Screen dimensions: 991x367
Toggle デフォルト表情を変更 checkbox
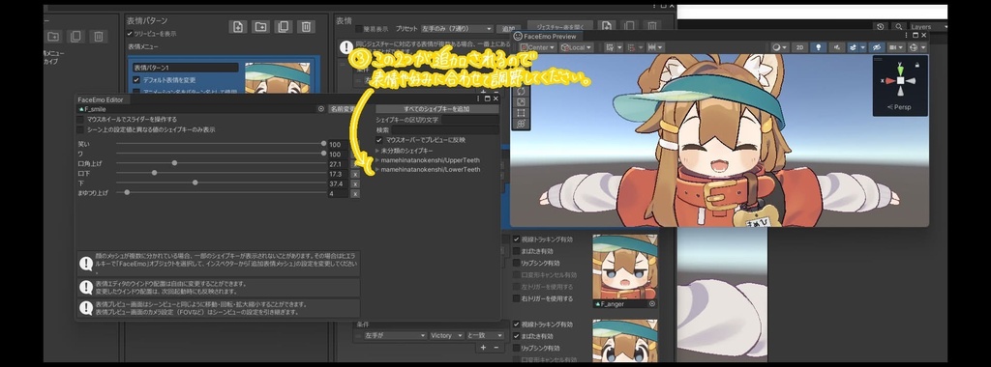coord(136,80)
